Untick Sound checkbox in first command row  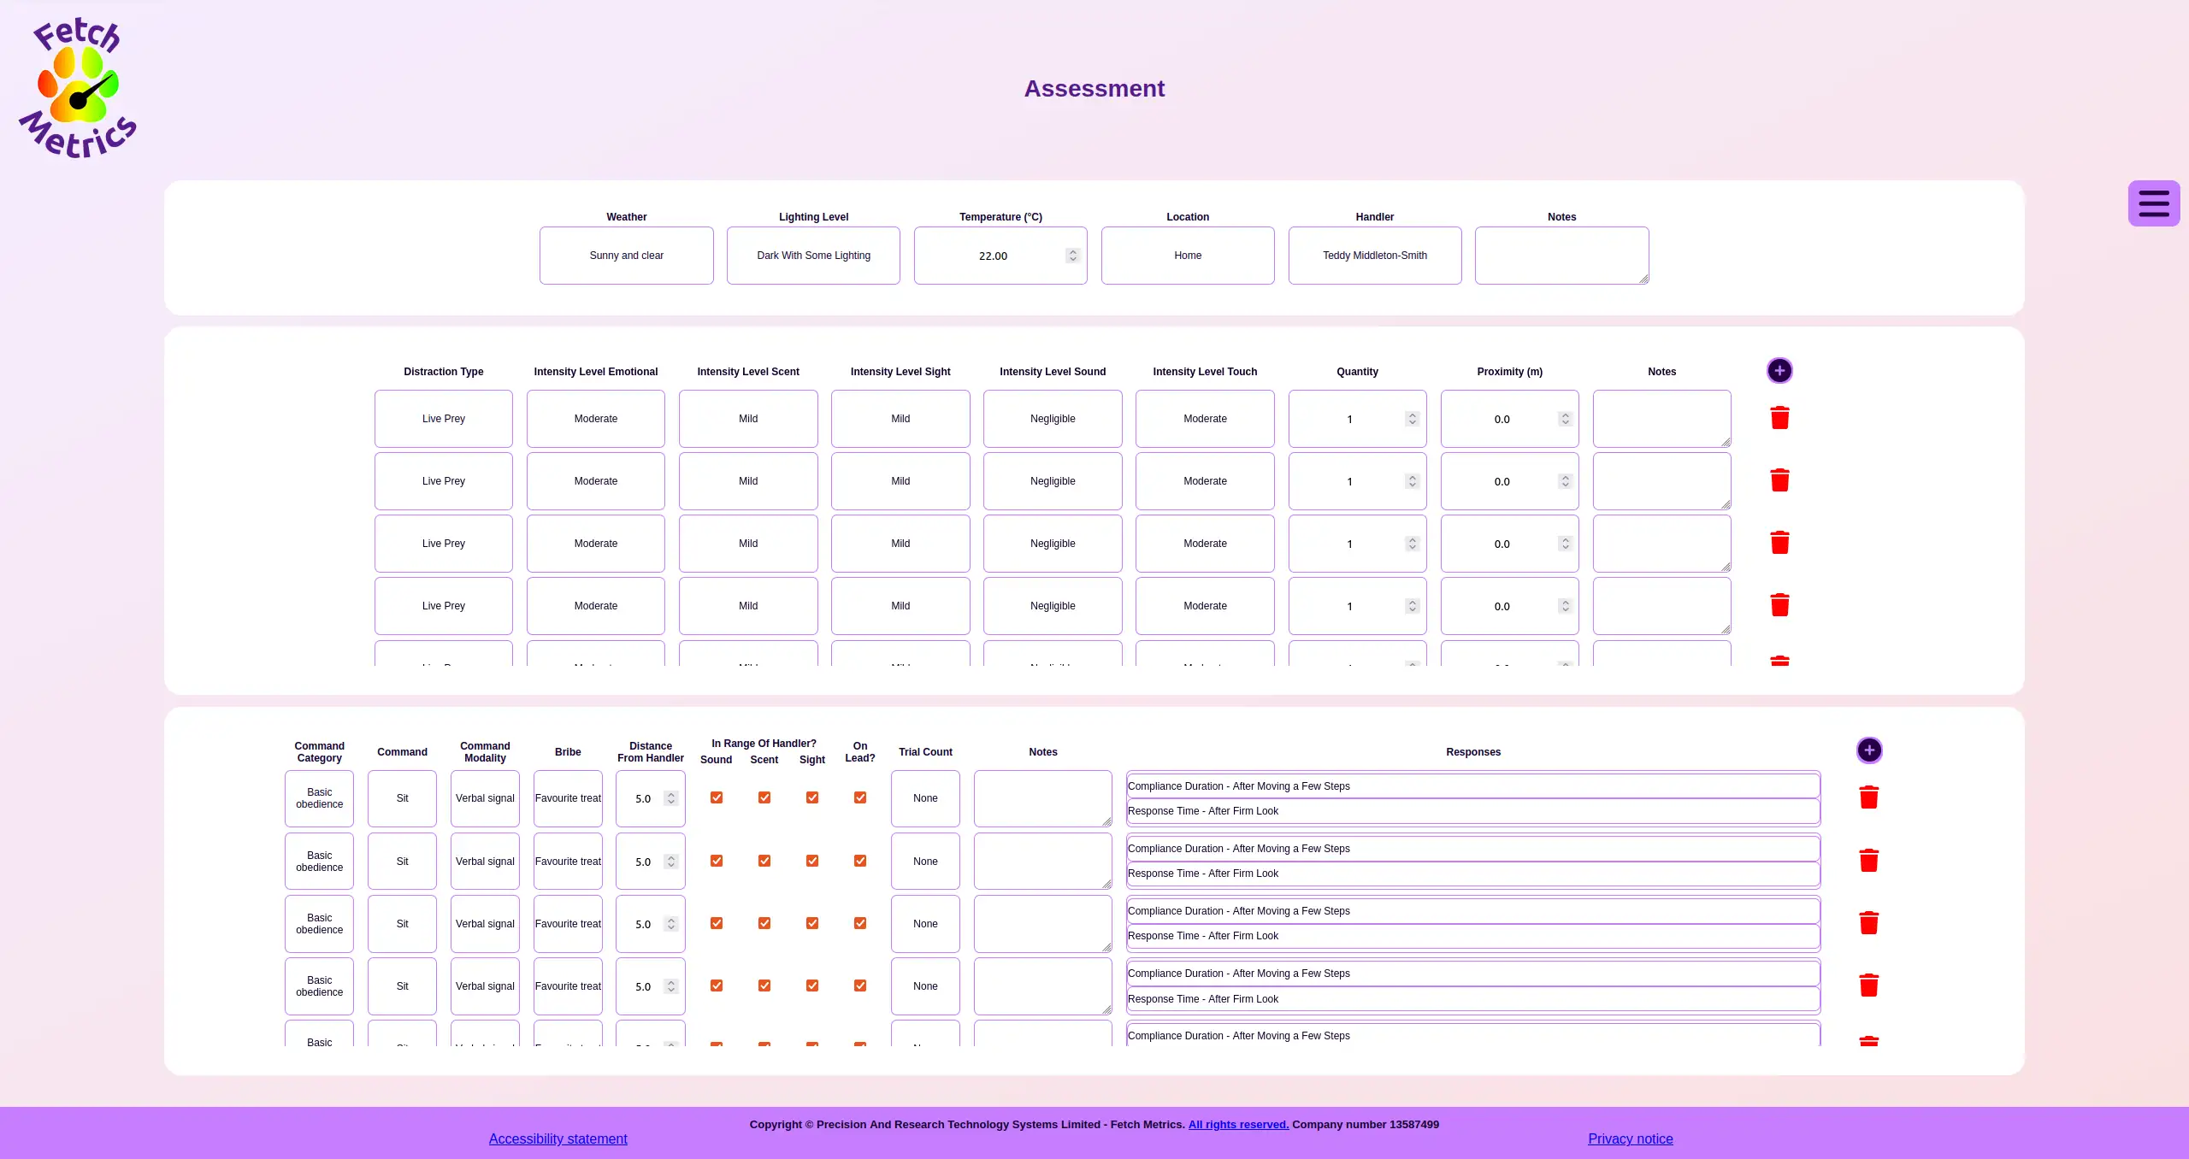pyautogui.click(x=717, y=797)
